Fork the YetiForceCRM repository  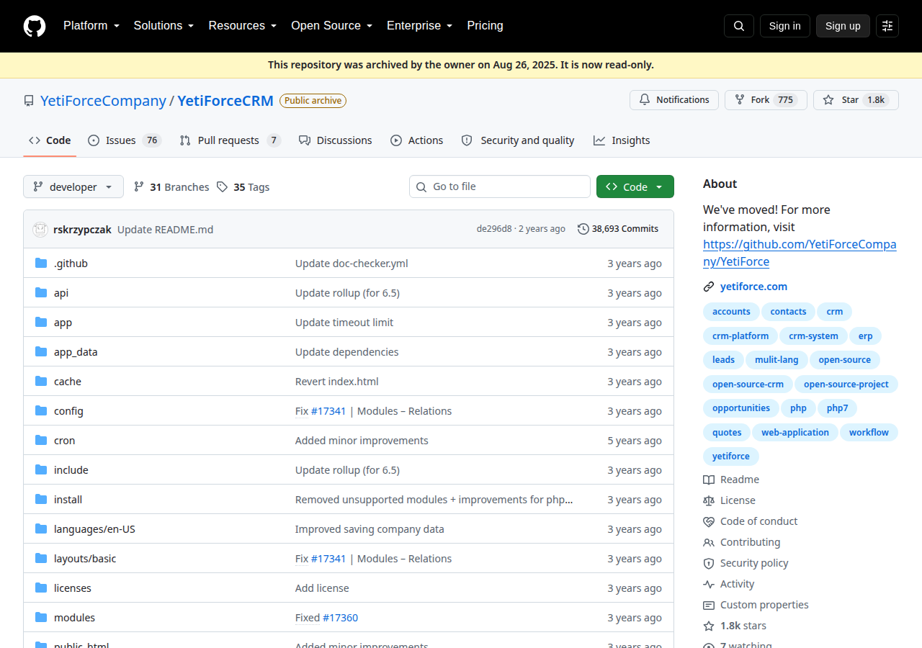[766, 100]
